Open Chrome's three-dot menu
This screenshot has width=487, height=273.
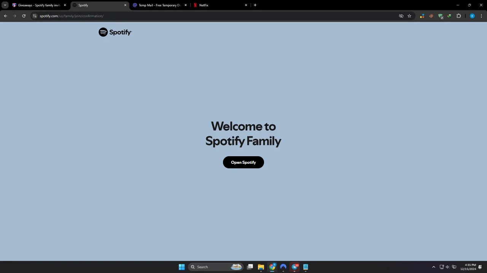tap(481, 16)
